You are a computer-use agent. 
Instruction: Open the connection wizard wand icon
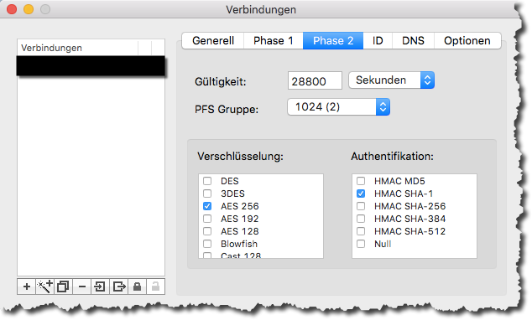(x=44, y=286)
